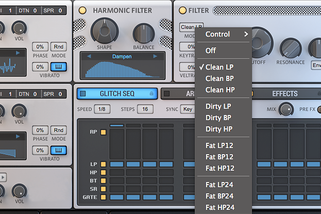Image resolution: width=321 pixels, height=214 pixels.
Task: Choose Clean HP filter mode
Action: [223, 90]
